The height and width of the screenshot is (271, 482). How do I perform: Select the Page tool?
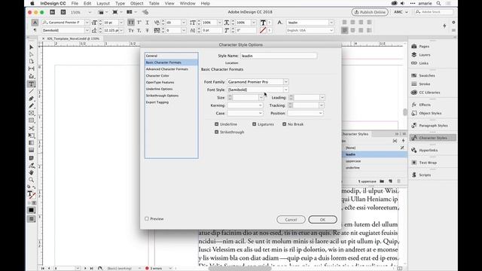tap(32, 62)
